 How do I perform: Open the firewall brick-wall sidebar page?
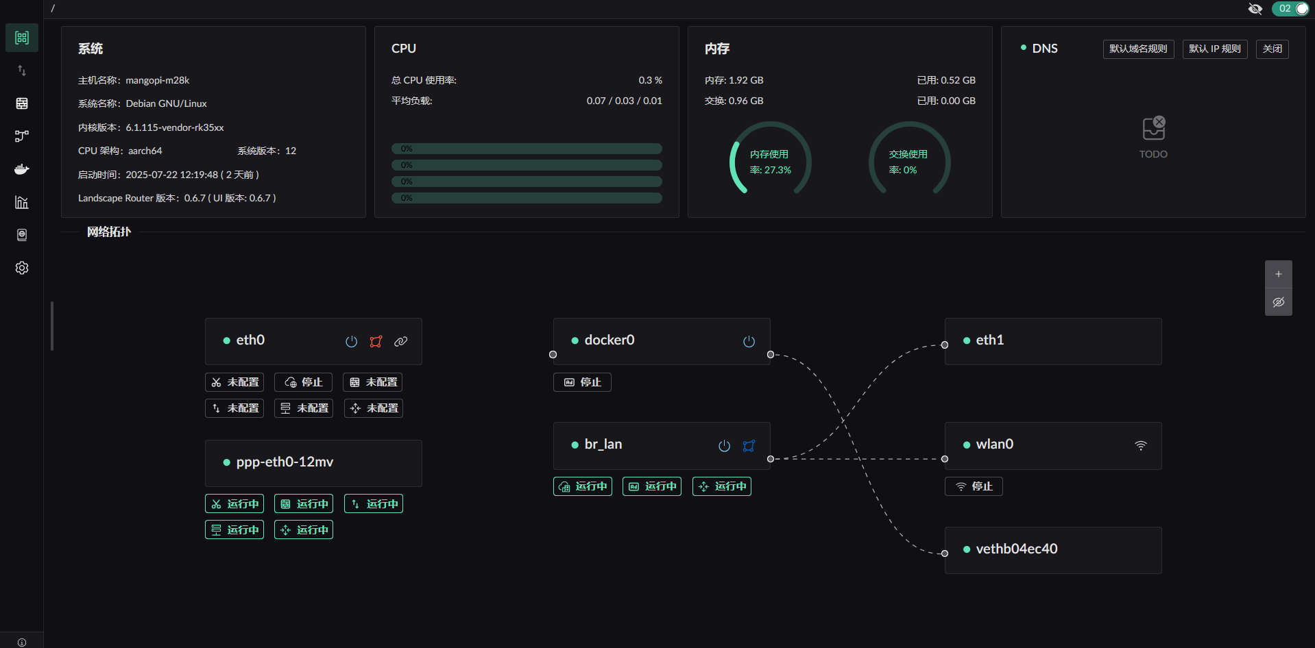pyautogui.click(x=22, y=103)
